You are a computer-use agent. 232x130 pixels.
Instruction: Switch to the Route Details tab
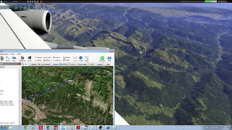(81, 64)
